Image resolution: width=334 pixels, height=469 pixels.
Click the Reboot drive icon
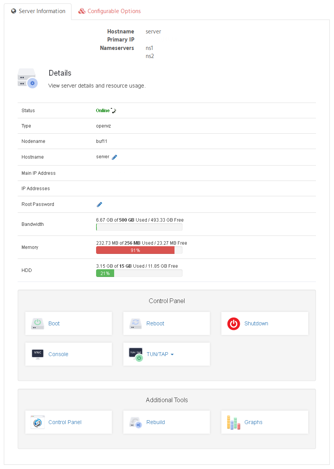coord(136,323)
